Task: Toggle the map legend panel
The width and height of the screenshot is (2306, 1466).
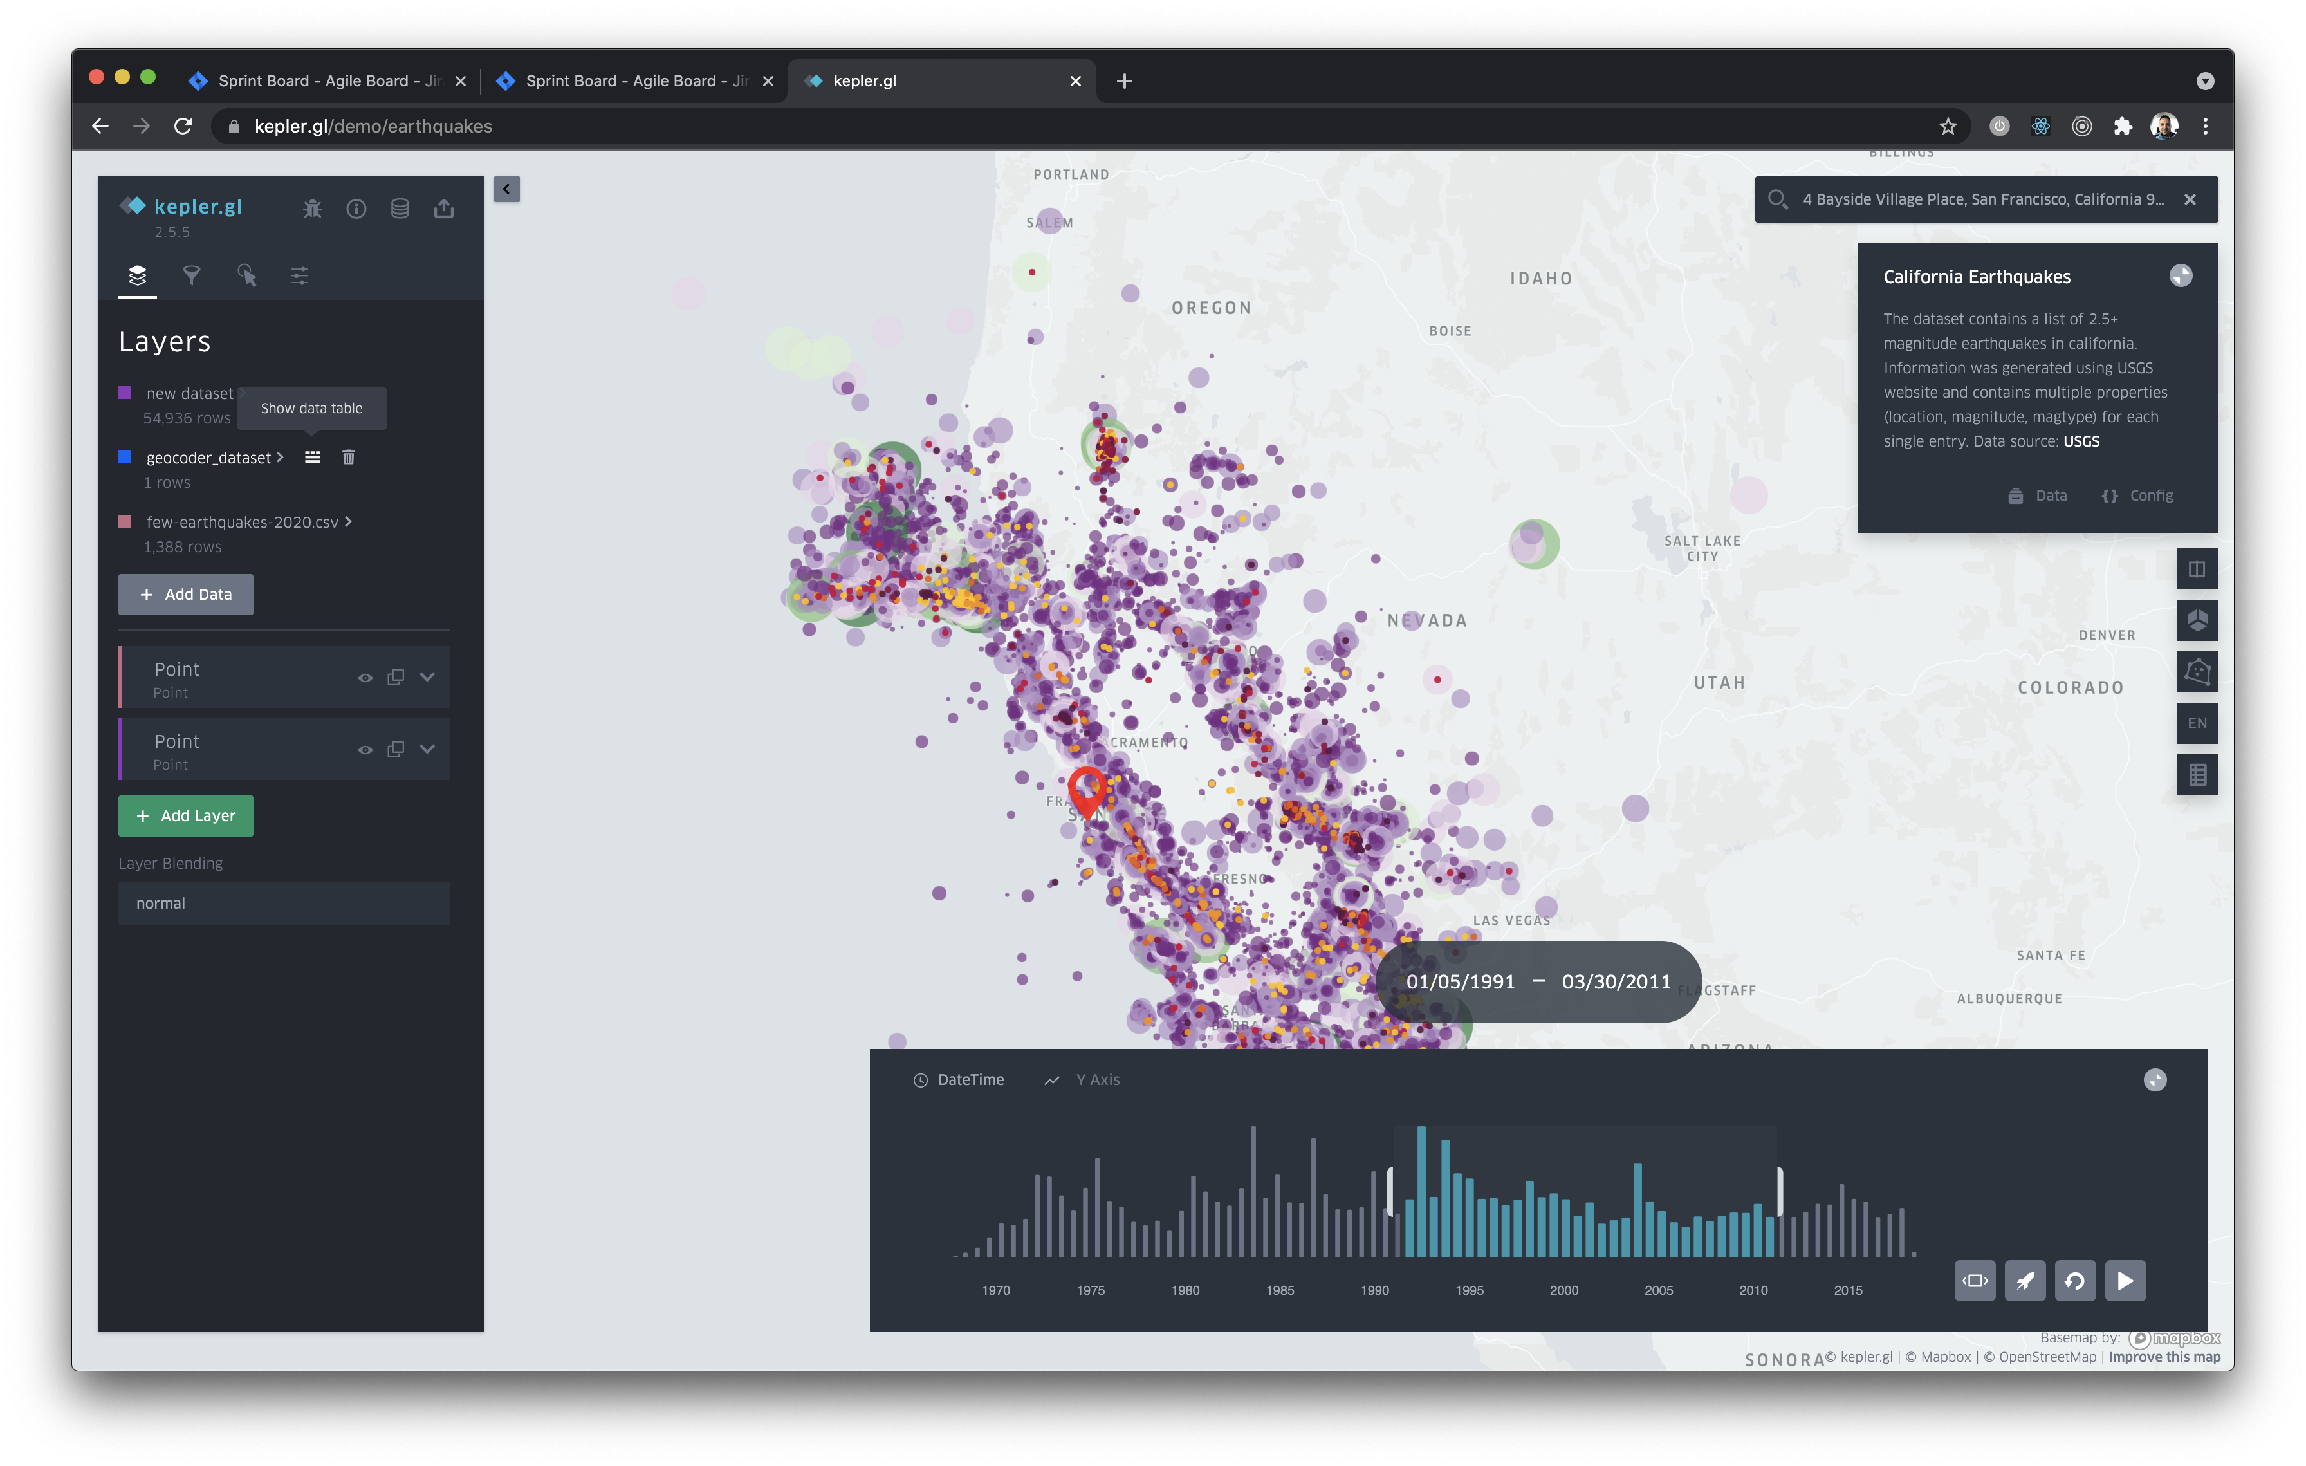Action: click(2197, 774)
